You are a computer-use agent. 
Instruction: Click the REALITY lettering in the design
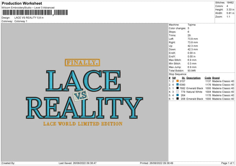pos(85,108)
